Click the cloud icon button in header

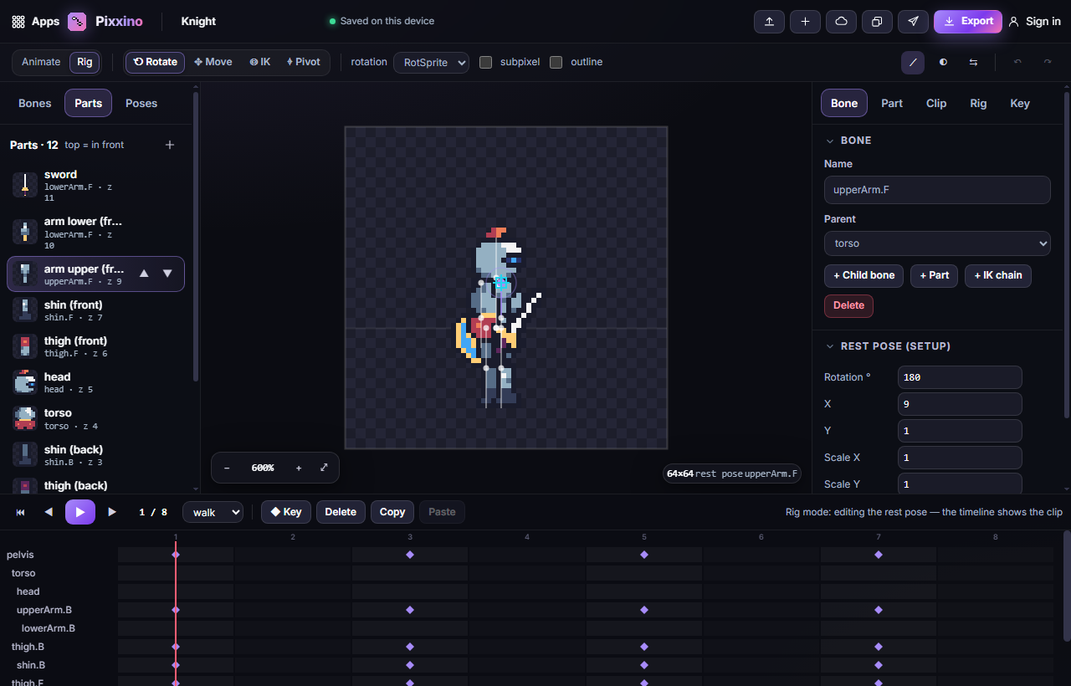[841, 22]
